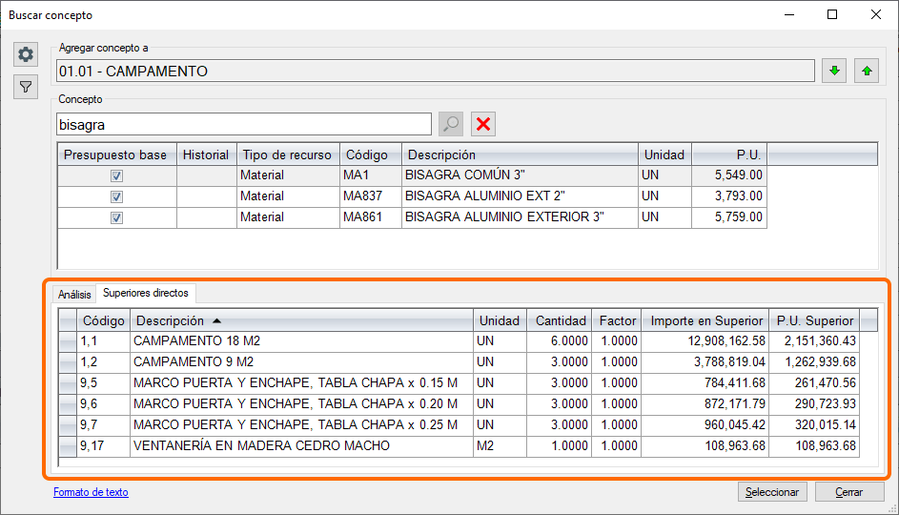Viewport: 899px width, 515px height.
Task: Click the upper table Unidad column header
Action: click(x=665, y=154)
